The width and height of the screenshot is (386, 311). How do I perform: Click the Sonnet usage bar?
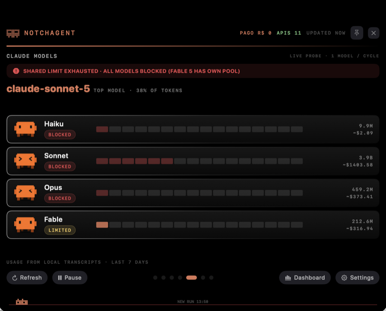[199, 161]
